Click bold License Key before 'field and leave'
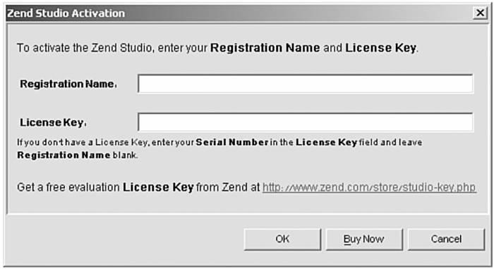The width and height of the screenshot is (494, 269). [x=326, y=142]
